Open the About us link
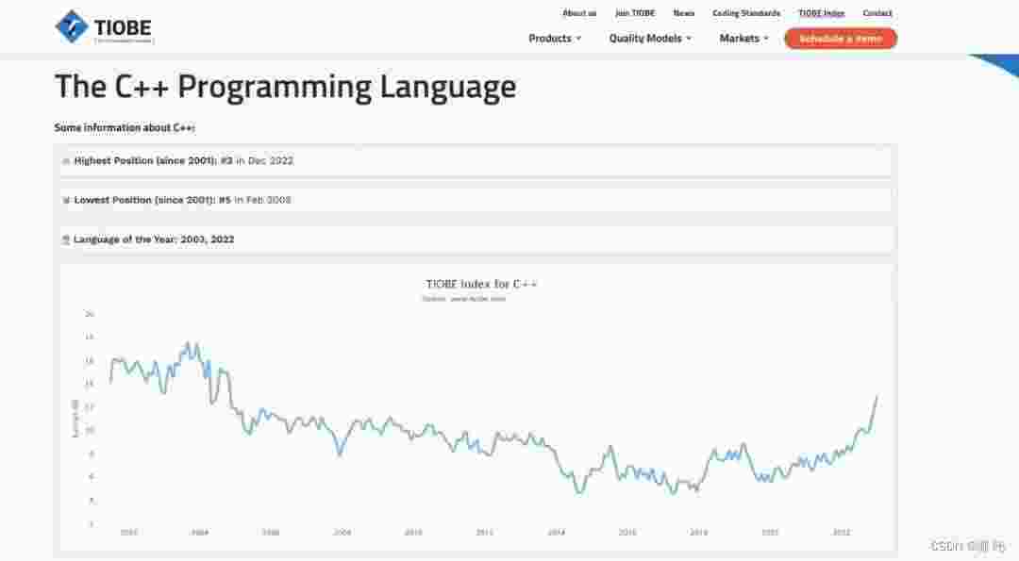 [579, 13]
